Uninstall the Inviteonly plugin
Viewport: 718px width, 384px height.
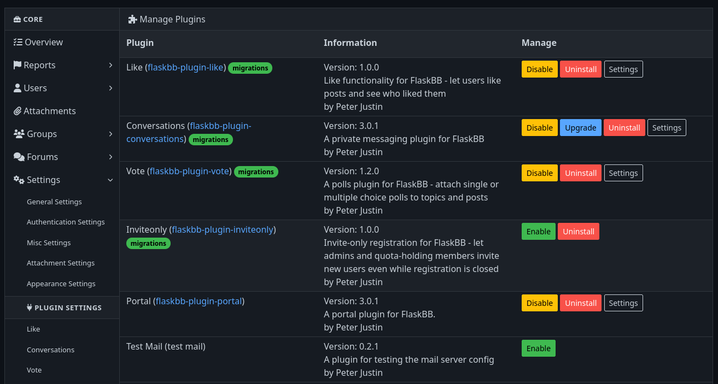click(x=579, y=232)
